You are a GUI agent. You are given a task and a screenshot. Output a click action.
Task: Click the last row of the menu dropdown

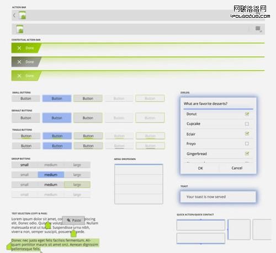coord(139,199)
